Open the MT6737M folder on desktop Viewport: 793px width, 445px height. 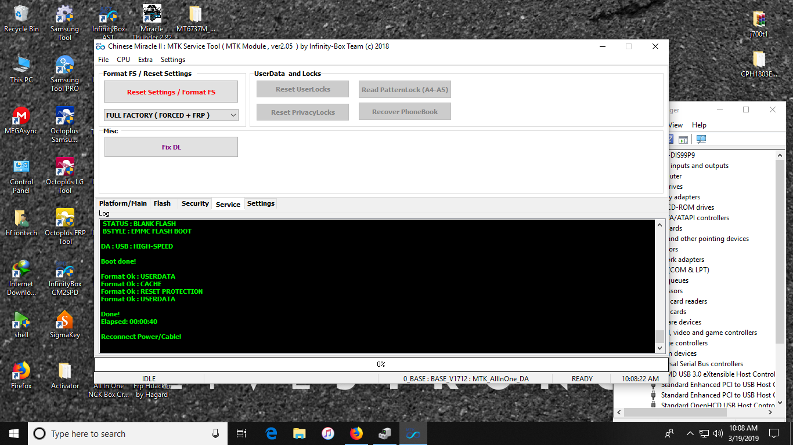pyautogui.click(x=196, y=19)
